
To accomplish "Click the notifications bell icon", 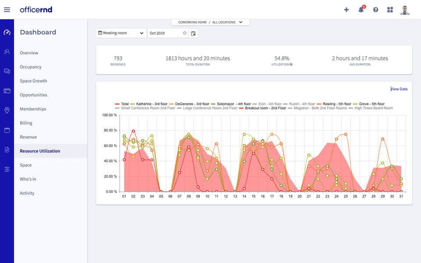I will (361, 10).
